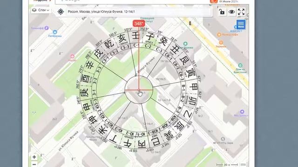
Task: Click the Пятёрочка store marker
Action: click(x=55, y=32)
